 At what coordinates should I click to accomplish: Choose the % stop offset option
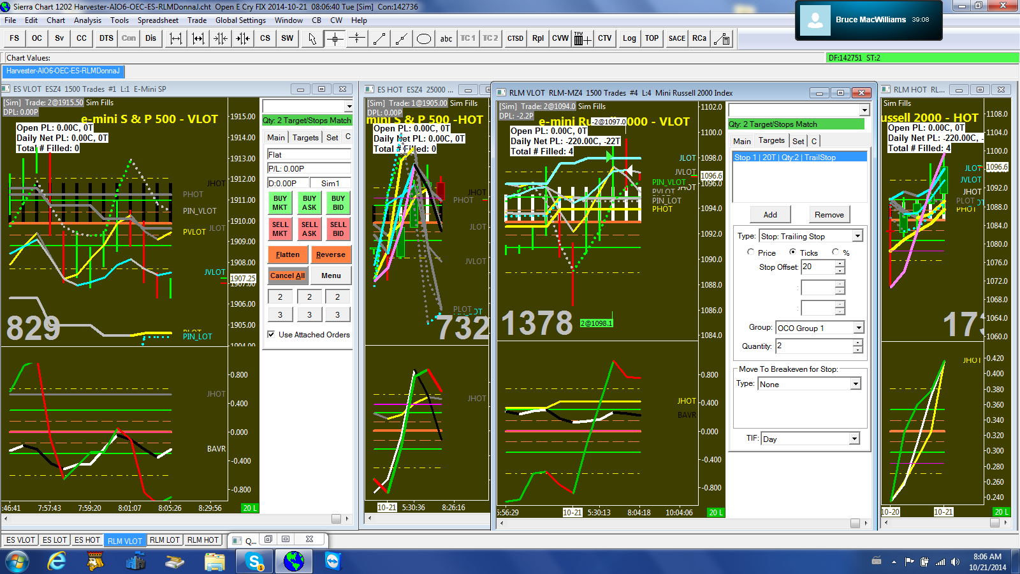coord(835,253)
